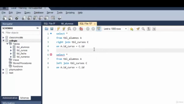Open the Help menu
Image resolution: width=184 pixels, height=104 pixels.
pyautogui.click(x=80, y=13)
